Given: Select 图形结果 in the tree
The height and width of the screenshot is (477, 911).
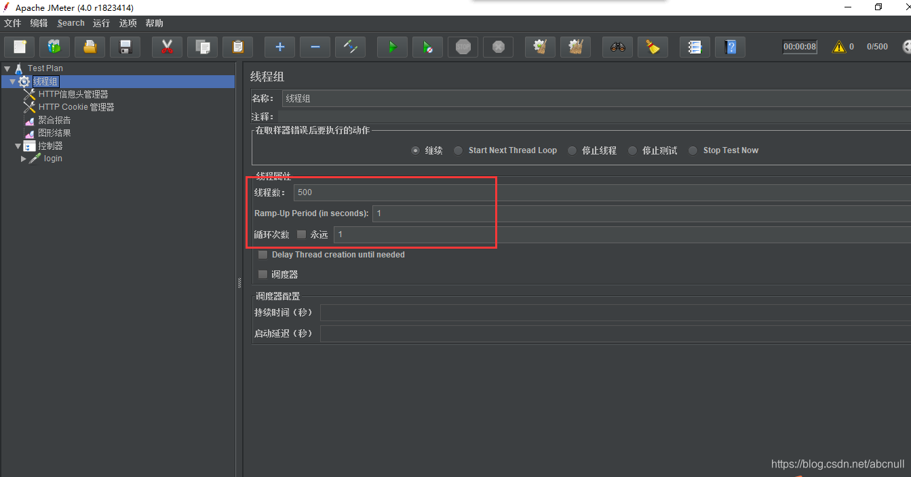Looking at the screenshot, I should [x=54, y=133].
